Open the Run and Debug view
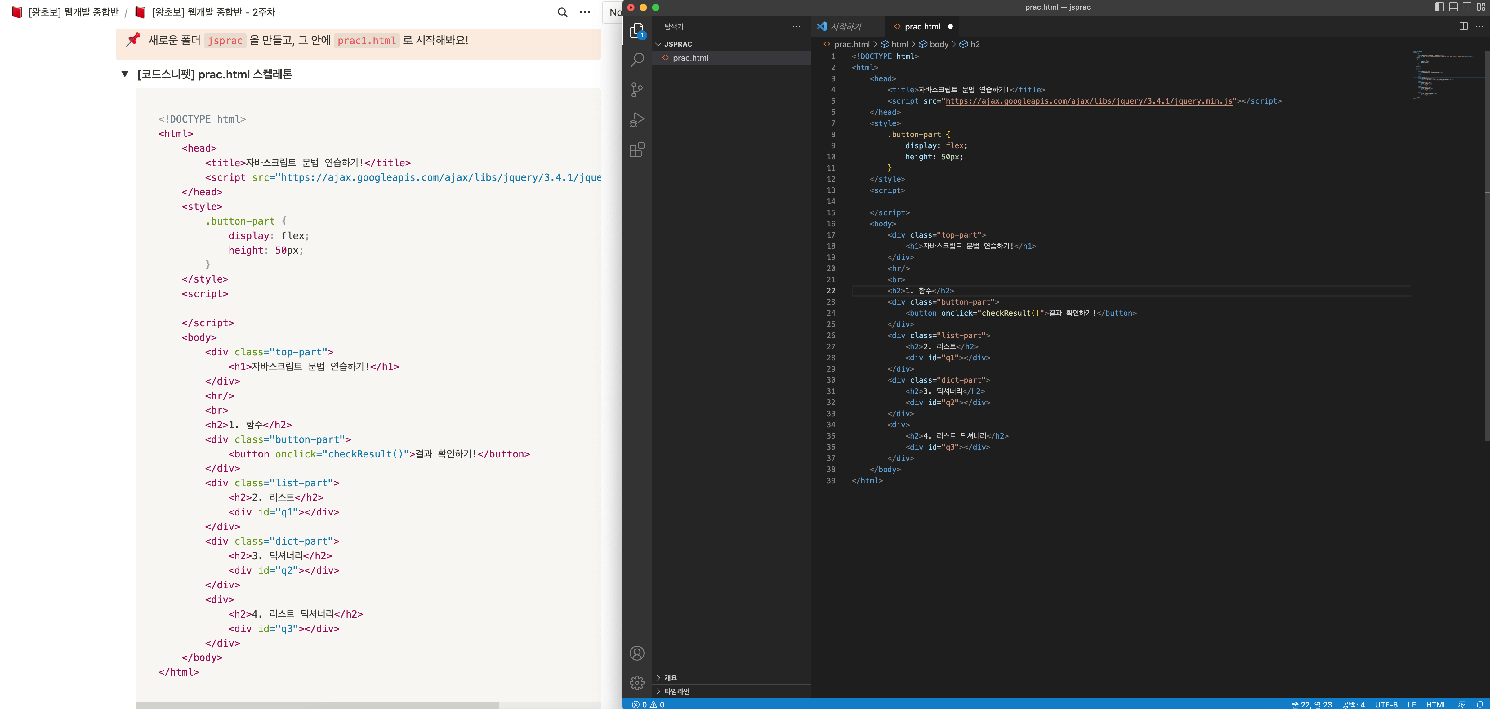This screenshot has height=709, width=1490. coord(637,120)
